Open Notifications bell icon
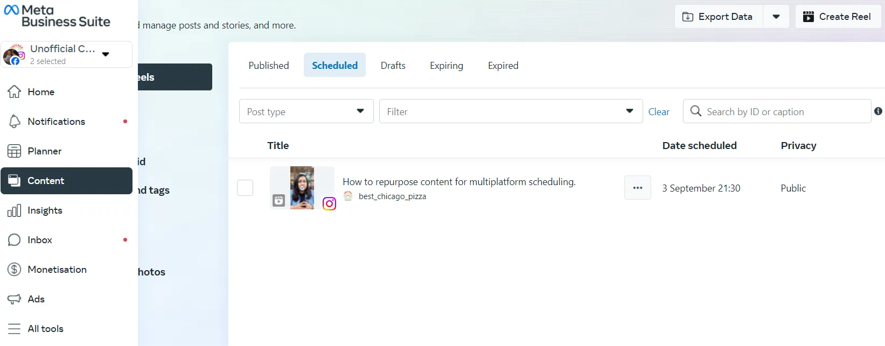The image size is (885, 346). coord(15,122)
